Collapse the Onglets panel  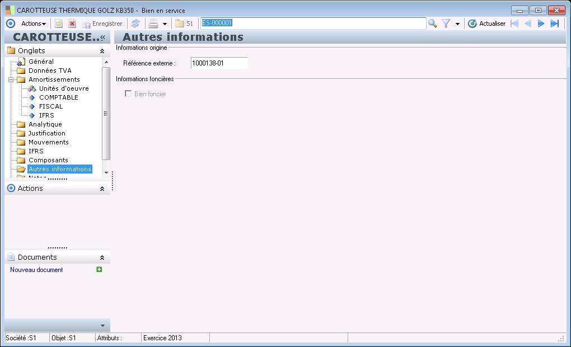click(x=102, y=51)
